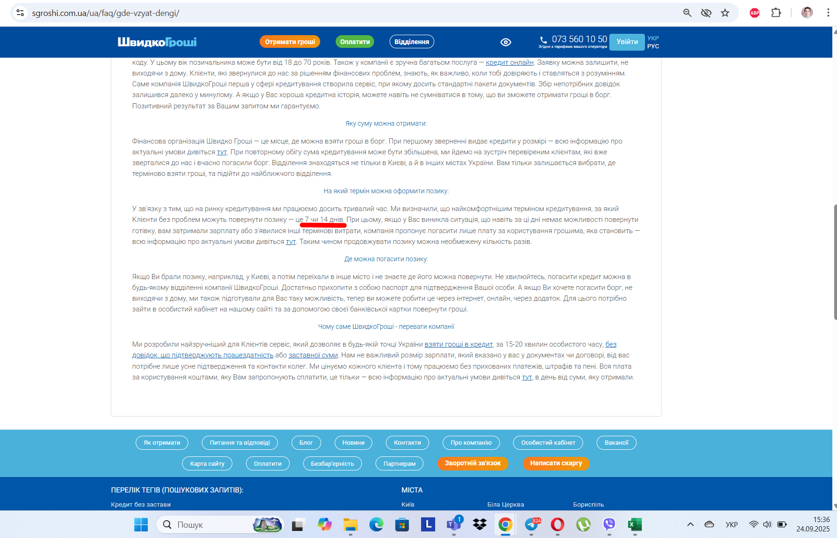Open the Карта сайту footer item
Image resolution: width=837 pixels, height=538 pixels.
207,463
